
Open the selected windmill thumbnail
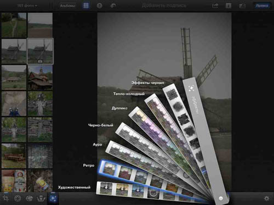click(x=40, y=51)
